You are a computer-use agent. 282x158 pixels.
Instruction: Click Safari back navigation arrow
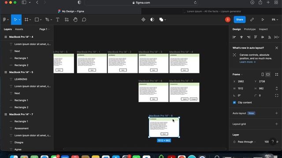coord(37,3)
